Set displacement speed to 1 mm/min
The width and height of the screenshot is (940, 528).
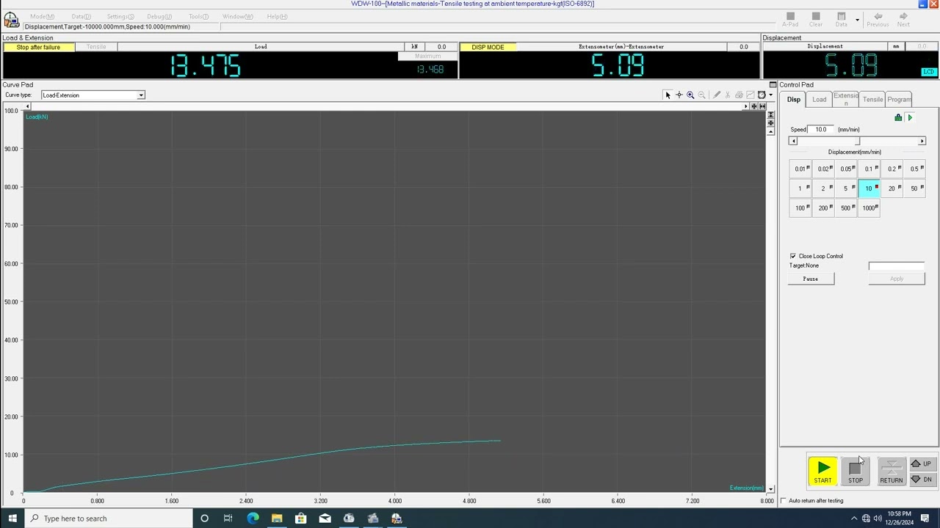tap(800, 188)
